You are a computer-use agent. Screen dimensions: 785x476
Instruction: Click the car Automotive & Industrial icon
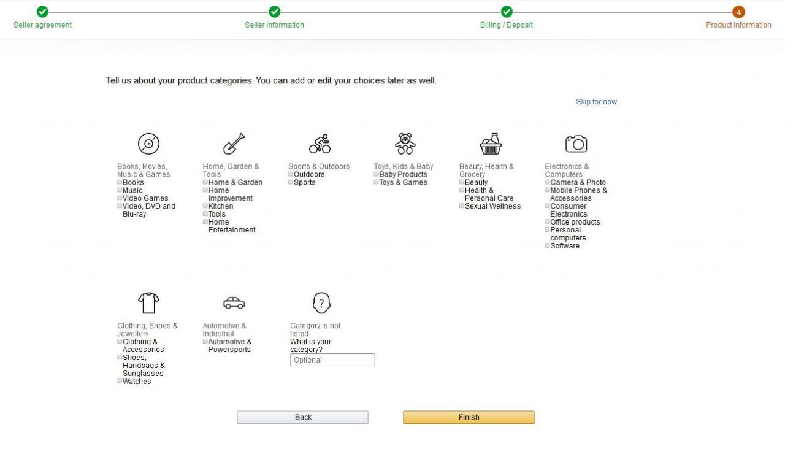tap(234, 303)
